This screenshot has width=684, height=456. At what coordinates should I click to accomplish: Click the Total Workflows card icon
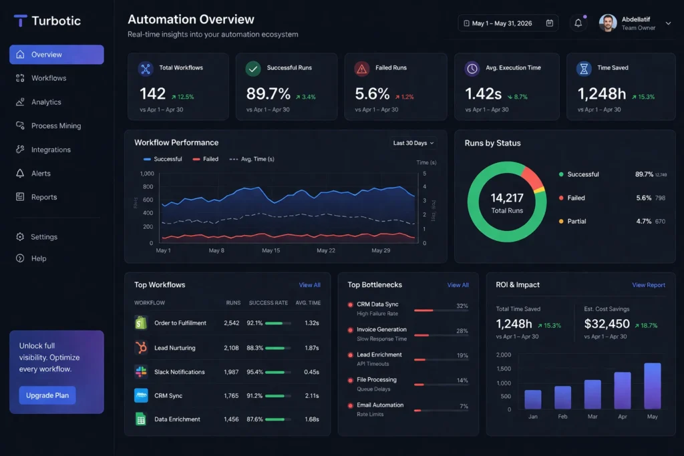click(x=145, y=68)
